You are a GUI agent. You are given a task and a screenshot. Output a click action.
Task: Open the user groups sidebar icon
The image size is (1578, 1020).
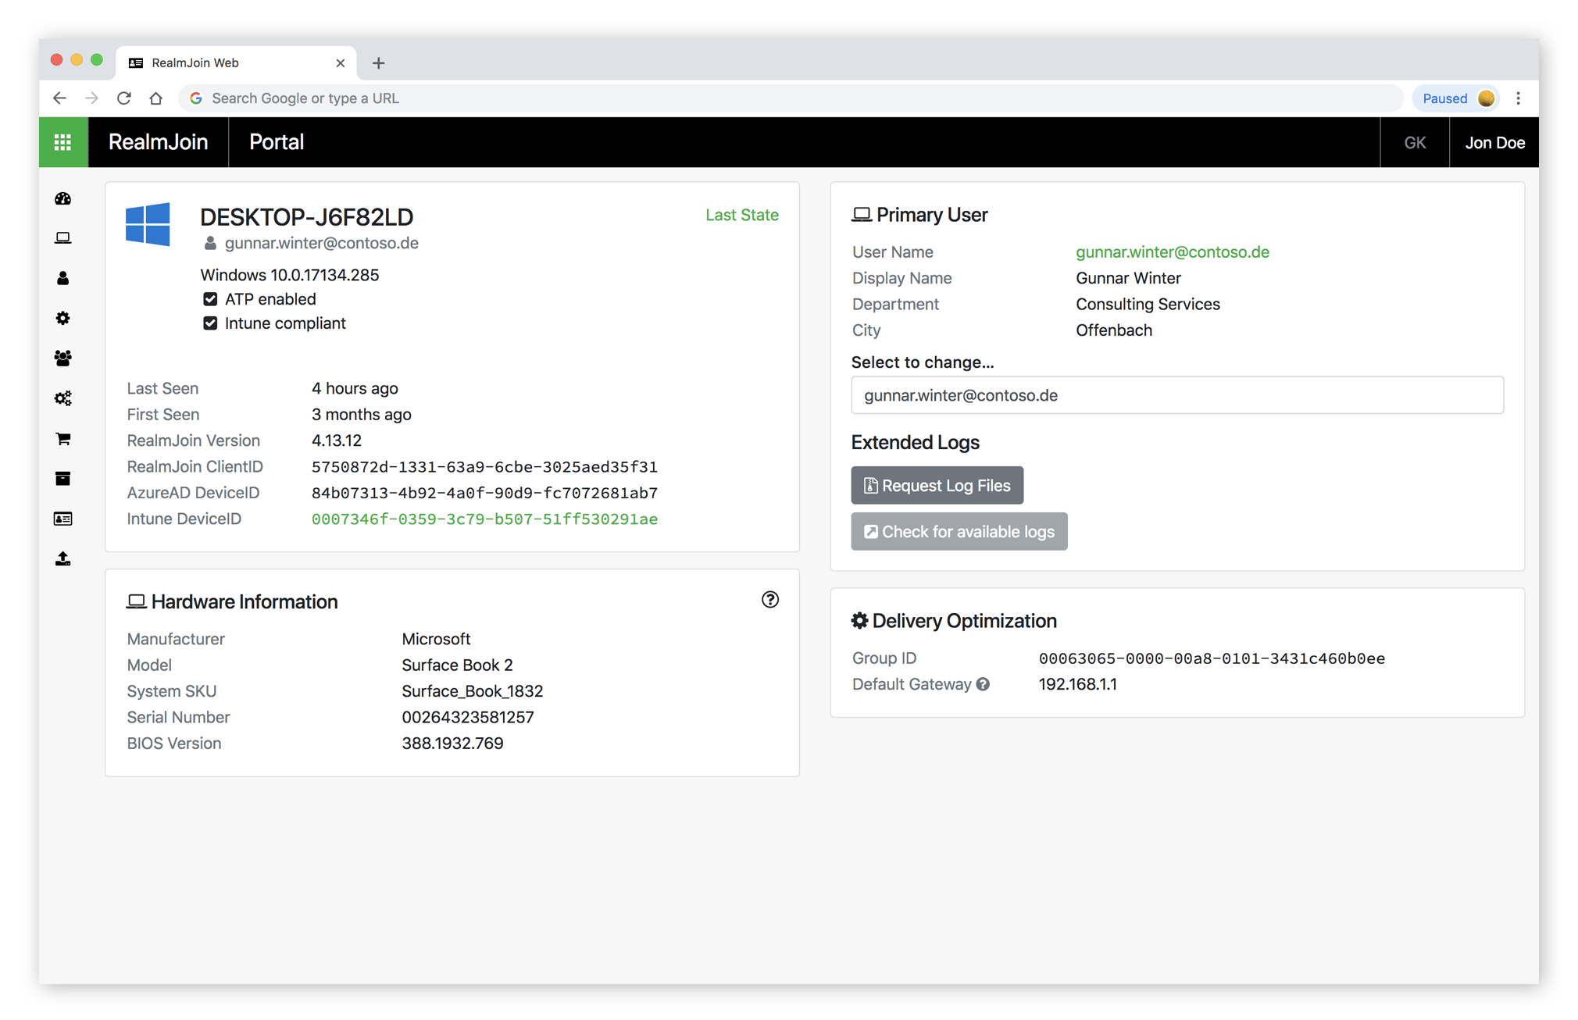(63, 358)
